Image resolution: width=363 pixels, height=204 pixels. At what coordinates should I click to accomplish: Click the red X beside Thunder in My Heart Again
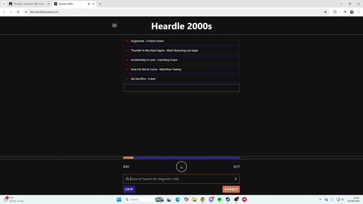pos(127,50)
